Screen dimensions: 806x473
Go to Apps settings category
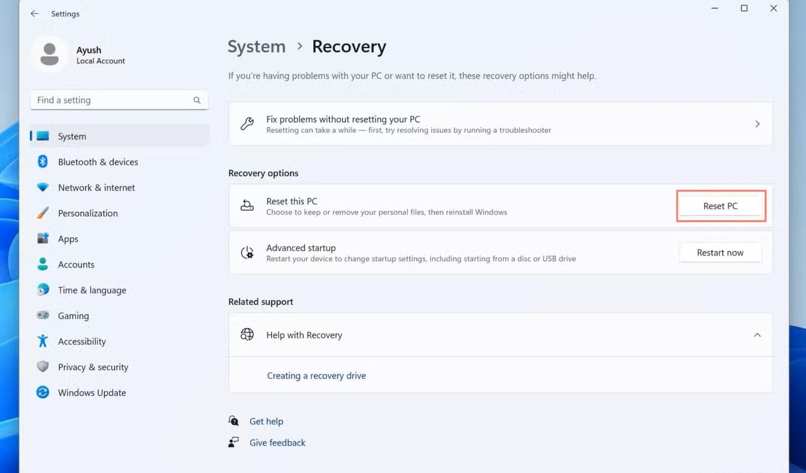tap(68, 239)
